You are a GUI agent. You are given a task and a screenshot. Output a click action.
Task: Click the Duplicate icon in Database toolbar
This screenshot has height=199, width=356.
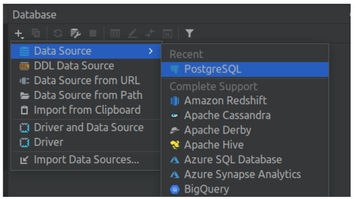pyautogui.click(x=36, y=33)
